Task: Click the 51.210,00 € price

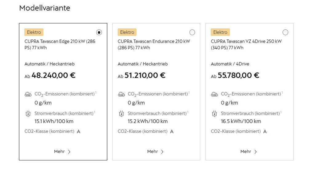Action: coord(145,75)
